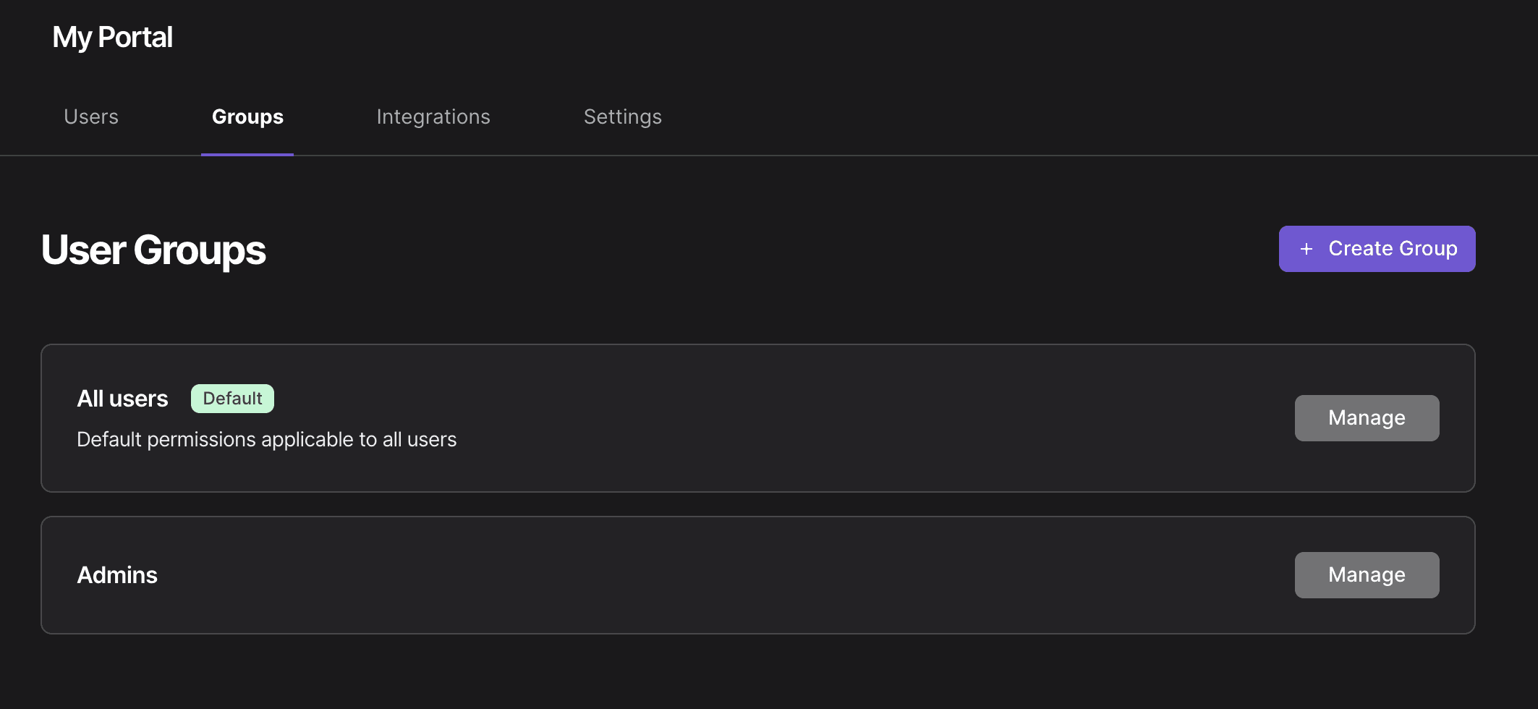Select the Groups tab
The image size is (1538, 709).
coord(247,116)
